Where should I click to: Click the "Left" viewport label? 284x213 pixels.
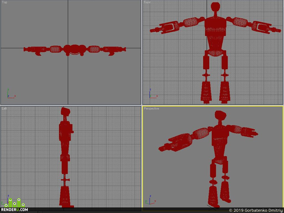[4, 108]
